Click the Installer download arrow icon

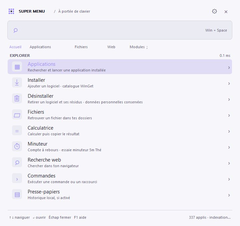[17, 82]
